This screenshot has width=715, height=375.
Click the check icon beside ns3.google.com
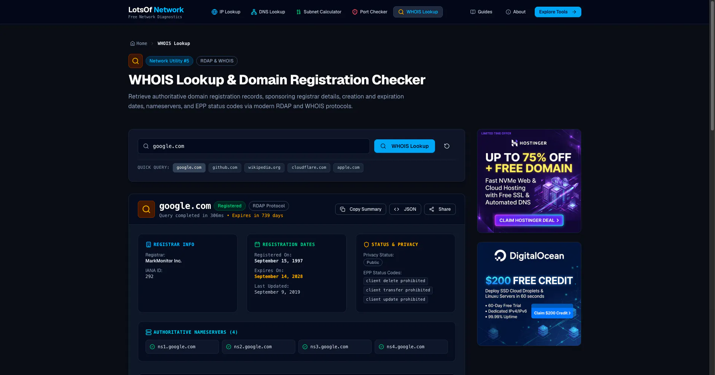(305, 347)
